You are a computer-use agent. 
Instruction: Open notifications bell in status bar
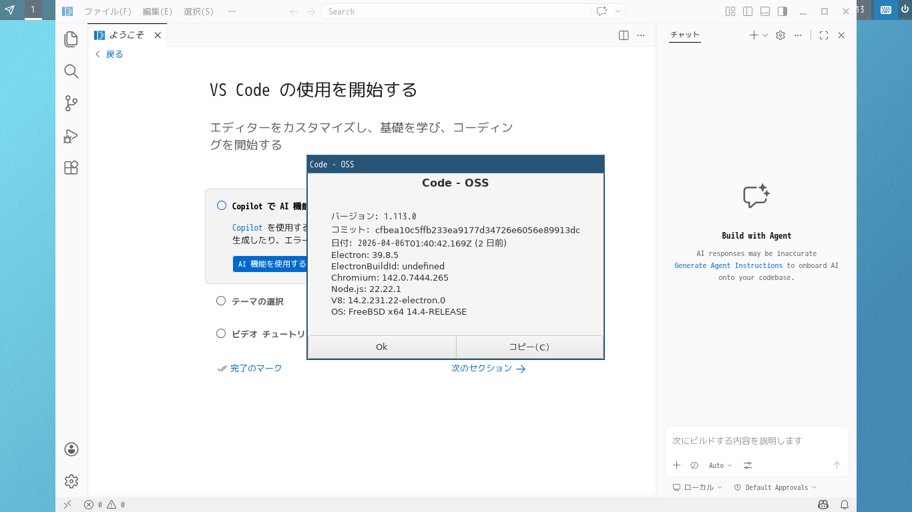pos(845,505)
